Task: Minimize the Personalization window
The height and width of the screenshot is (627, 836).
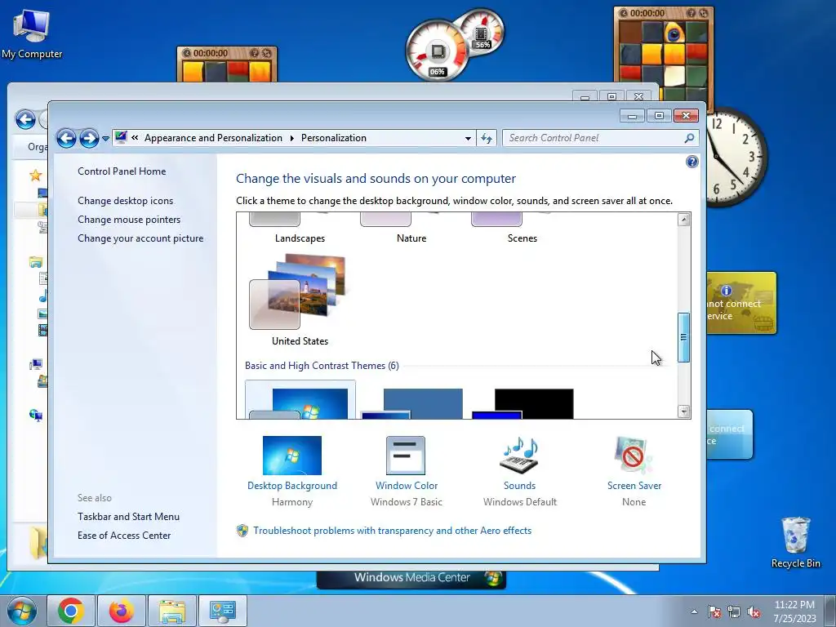Action: pos(633,115)
